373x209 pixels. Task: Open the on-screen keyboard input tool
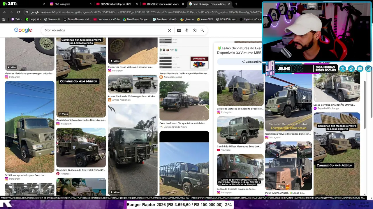point(179,30)
